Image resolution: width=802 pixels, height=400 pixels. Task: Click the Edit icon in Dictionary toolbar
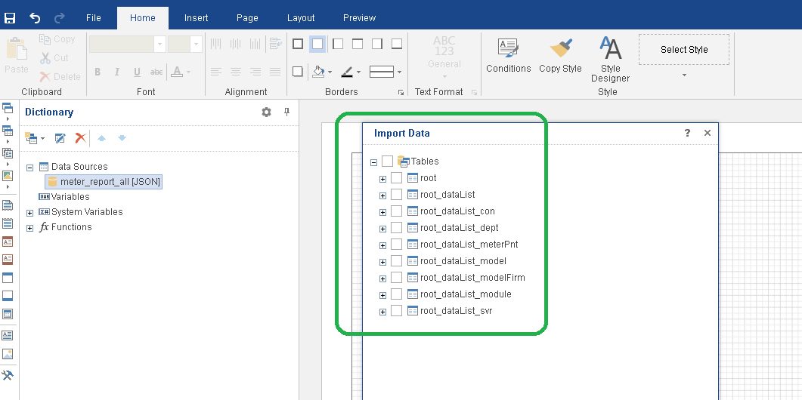pyautogui.click(x=60, y=138)
